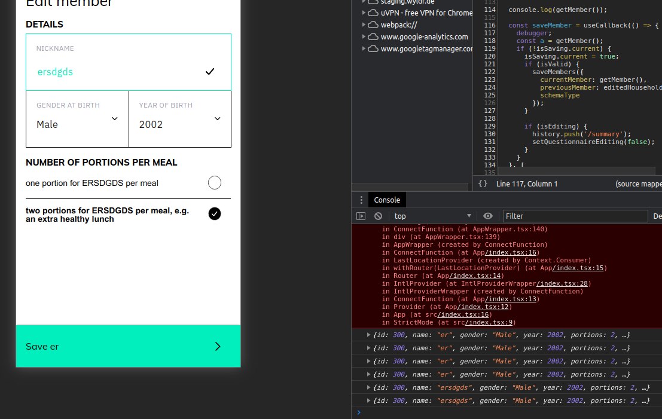Viewport: 662px width, 419px height.
Task: Open the Gender at Birth dropdown
Action: [77, 119]
